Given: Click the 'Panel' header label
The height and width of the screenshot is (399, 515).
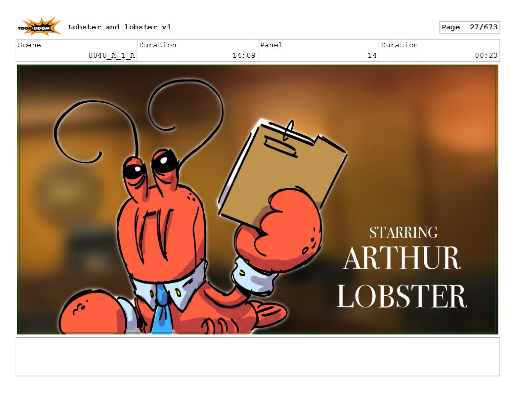Looking at the screenshot, I should pyautogui.click(x=271, y=45).
